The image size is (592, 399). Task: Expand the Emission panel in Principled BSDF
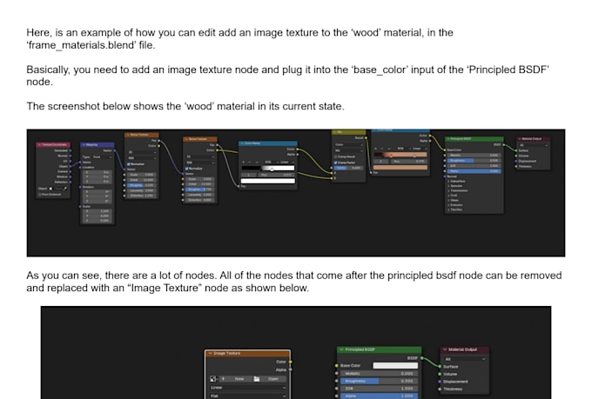pos(449,205)
